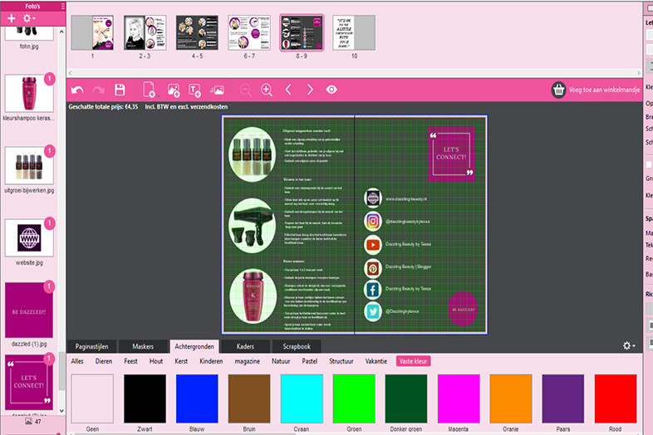This screenshot has height=435, width=653.
Task: Click the shopping basket icon
Action: 558,90
